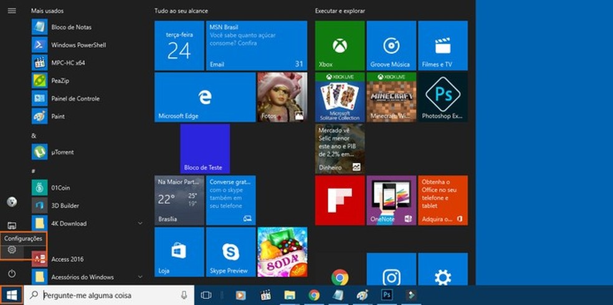The image size is (613, 305).
Task: Open the File Explorer icon in the Start rail
Action: [x=12, y=226]
